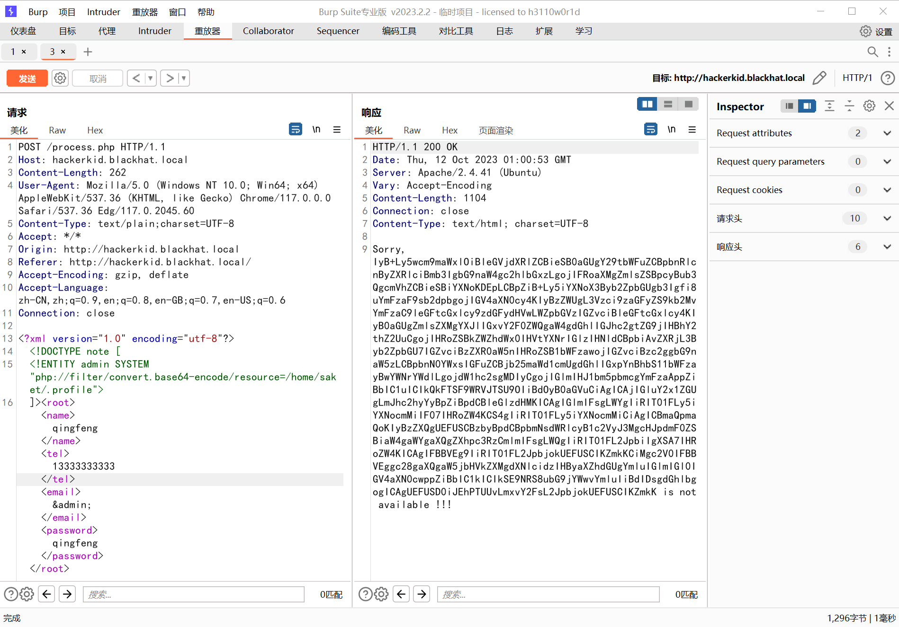Switch to the Collaborator tab

268,31
